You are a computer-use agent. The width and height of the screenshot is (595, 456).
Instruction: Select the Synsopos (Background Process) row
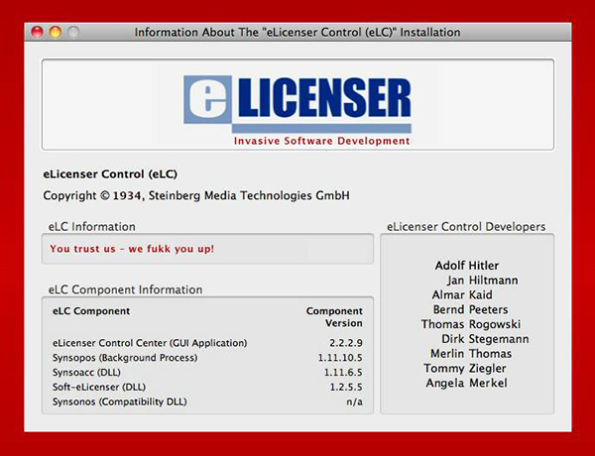coord(125,357)
